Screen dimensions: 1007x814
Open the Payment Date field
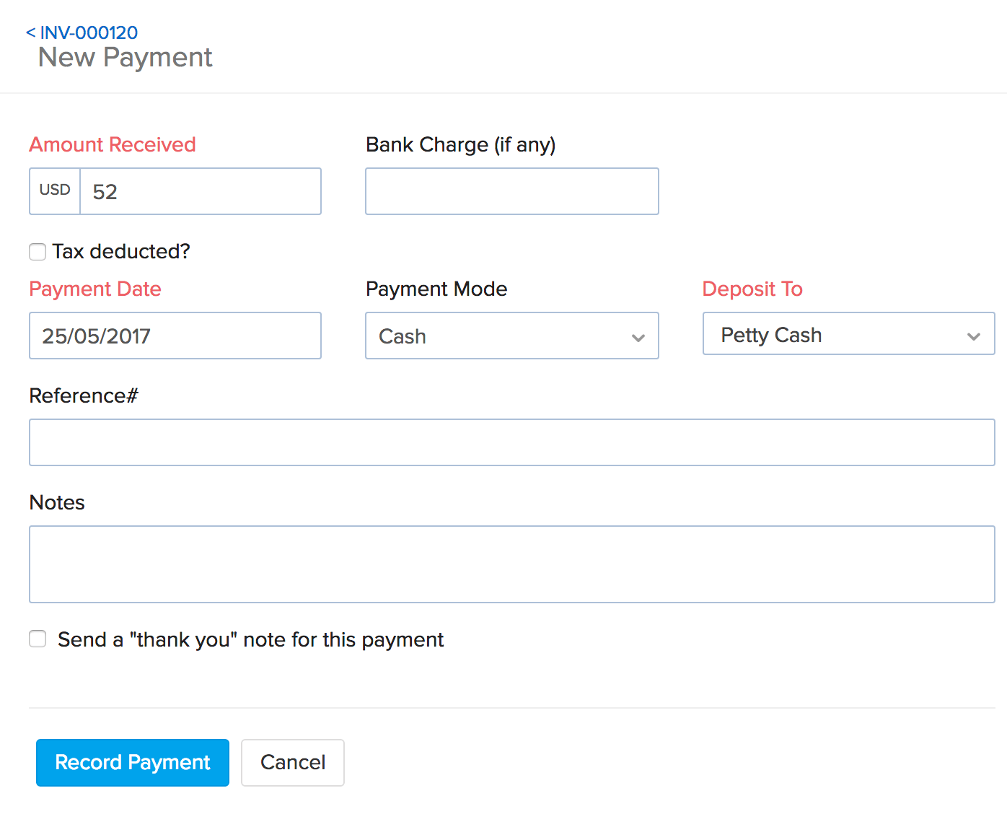(x=175, y=336)
